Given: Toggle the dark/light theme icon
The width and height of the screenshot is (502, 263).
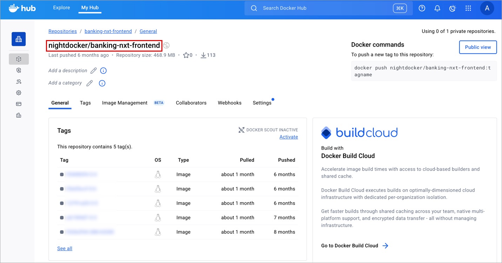Looking at the screenshot, I should [453, 8].
